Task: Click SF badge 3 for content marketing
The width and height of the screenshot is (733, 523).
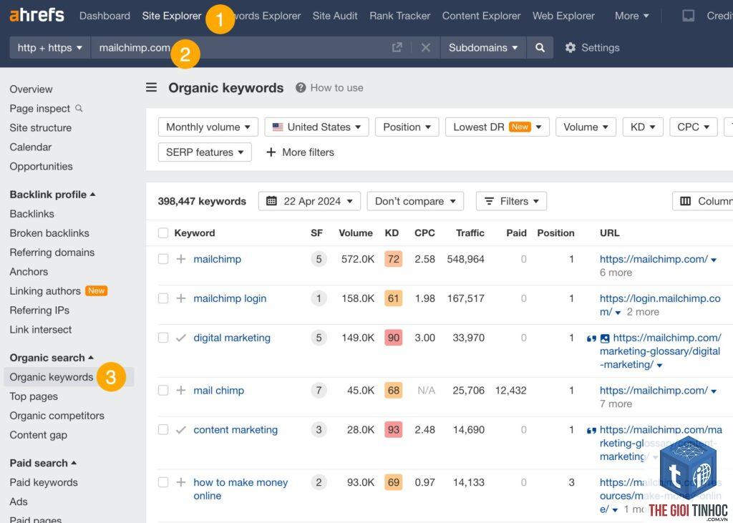Action: (319, 429)
